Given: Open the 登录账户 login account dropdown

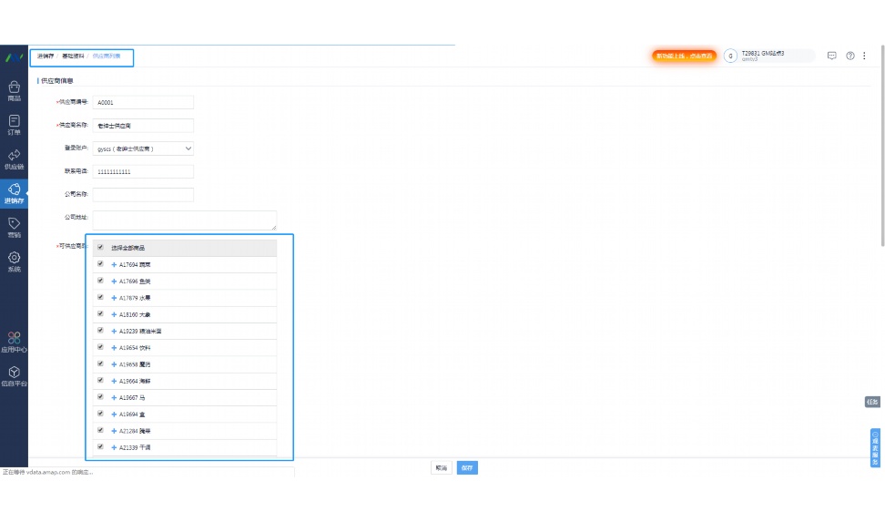Looking at the screenshot, I should click(x=143, y=148).
